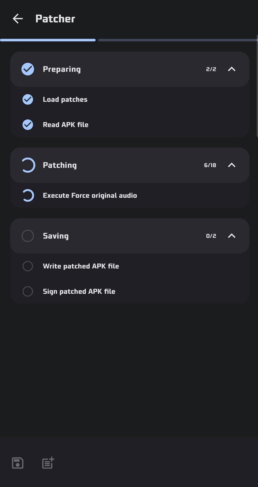
Task: Click the back arrow to exit Patcher
Action: point(17,18)
